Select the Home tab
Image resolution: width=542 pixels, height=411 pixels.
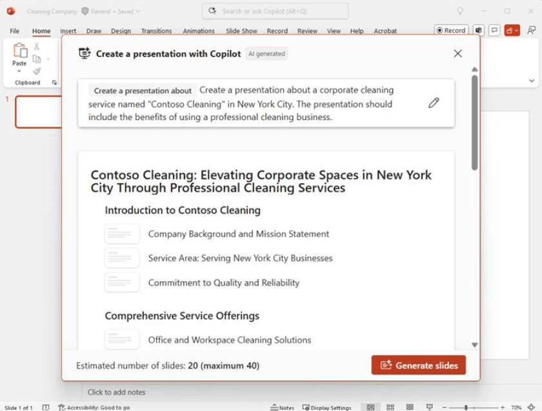pos(41,31)
